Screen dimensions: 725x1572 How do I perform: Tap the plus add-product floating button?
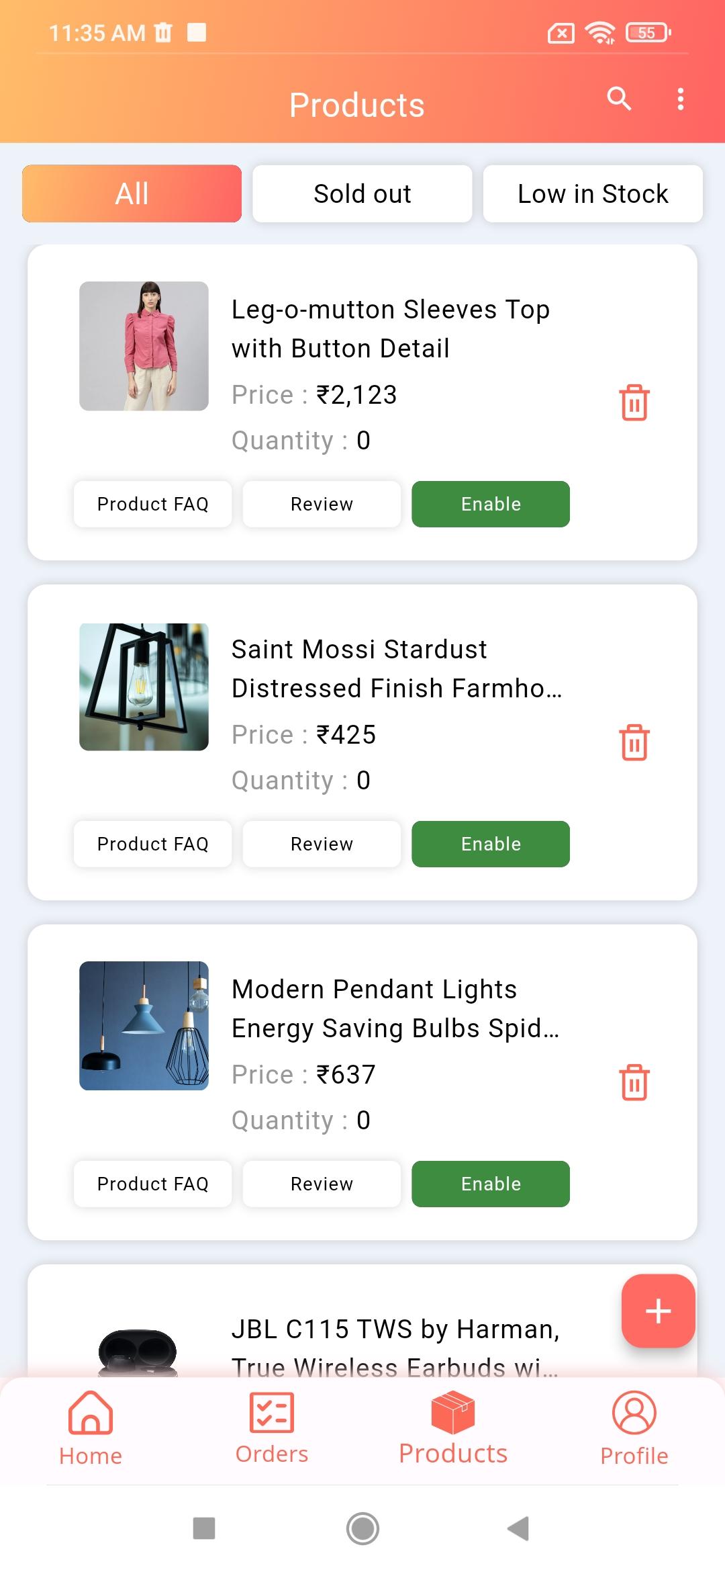pos(658,1311)
